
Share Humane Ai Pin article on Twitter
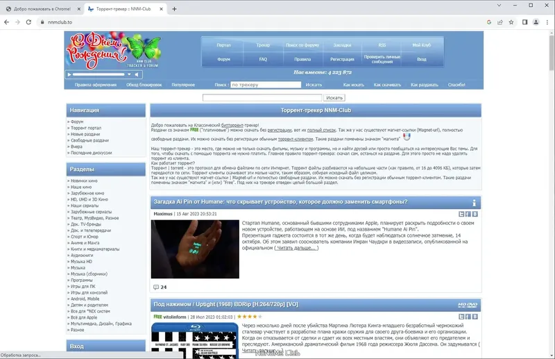[x=461, y=214]
